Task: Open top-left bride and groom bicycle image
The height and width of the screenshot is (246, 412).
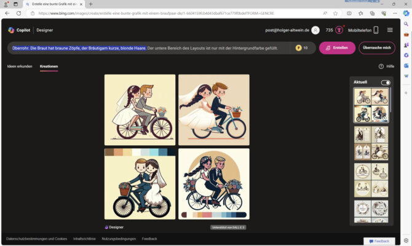Action: [140, 110]
